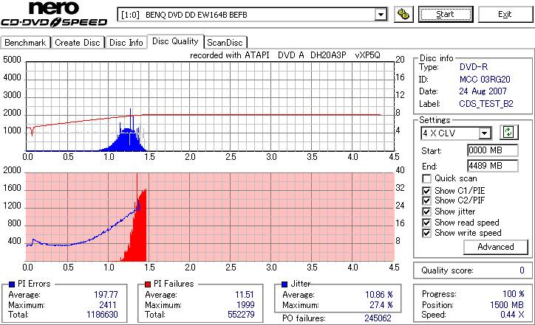Click the Jitter average 10.86 %
The image size is (535, 325).
[379, 295]
